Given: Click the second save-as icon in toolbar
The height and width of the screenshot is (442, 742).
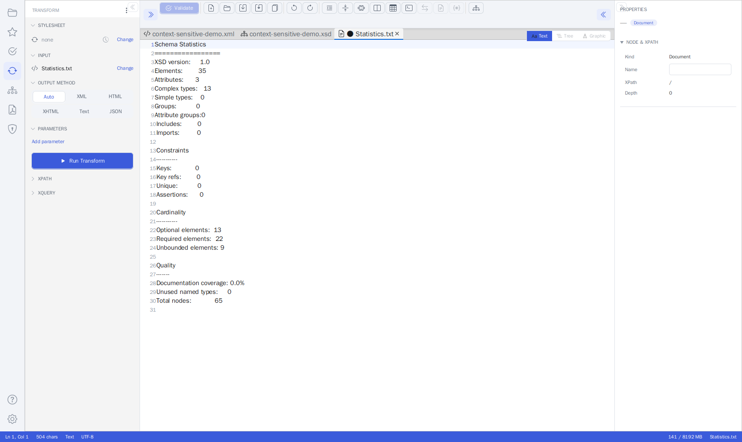Looking at the screenshot, I should pyautogui.click(x=259, y=8).
